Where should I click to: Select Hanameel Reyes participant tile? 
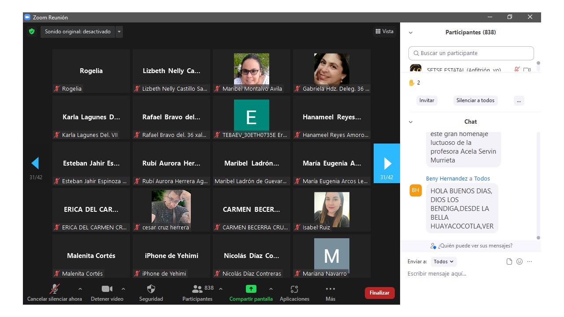[x=332, y=117]
